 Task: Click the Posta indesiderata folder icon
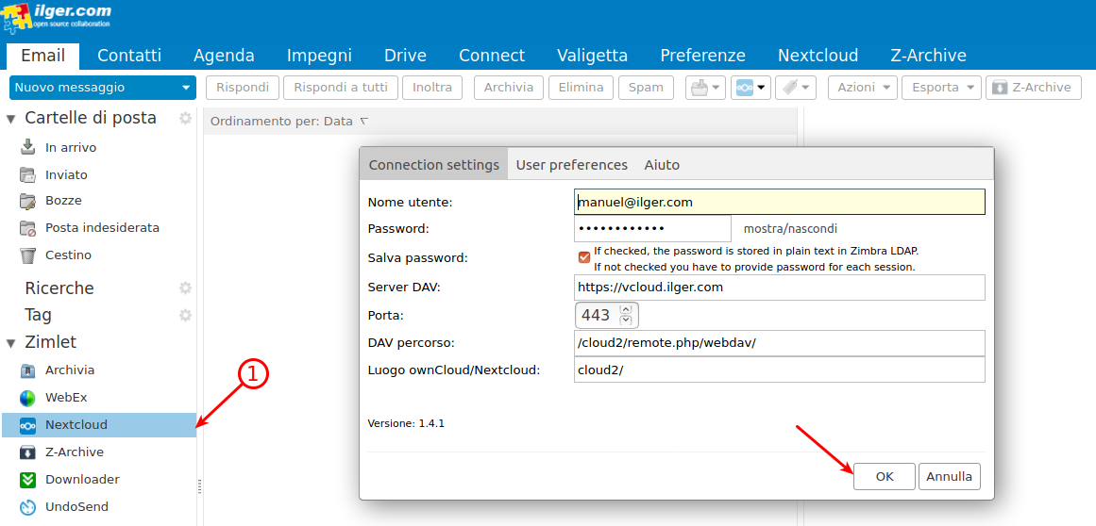click(x=28, y=228)
